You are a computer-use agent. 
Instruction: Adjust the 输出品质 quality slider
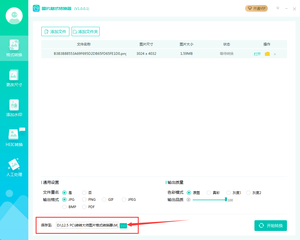[225, 200]
